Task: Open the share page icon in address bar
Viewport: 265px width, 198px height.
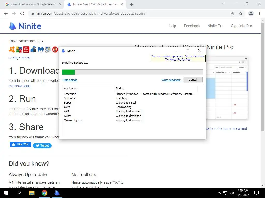Action: coord(232,13)
